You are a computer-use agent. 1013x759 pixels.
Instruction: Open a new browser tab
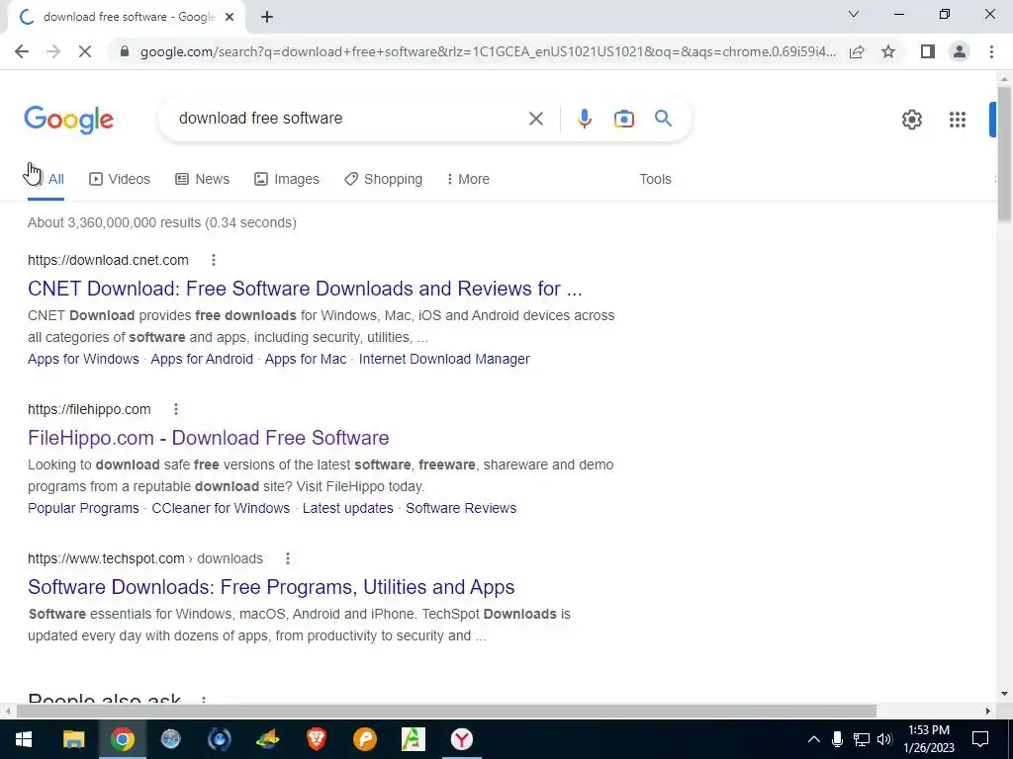[x=267, y=17]
